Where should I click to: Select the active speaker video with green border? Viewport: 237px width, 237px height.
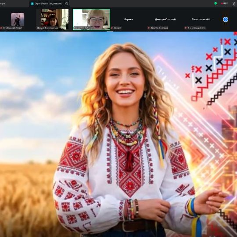pyautogui.click(x=91, y=19)
